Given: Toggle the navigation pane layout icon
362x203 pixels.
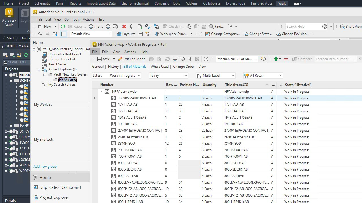Looking at the screenshot, I should tap(64, 34).
